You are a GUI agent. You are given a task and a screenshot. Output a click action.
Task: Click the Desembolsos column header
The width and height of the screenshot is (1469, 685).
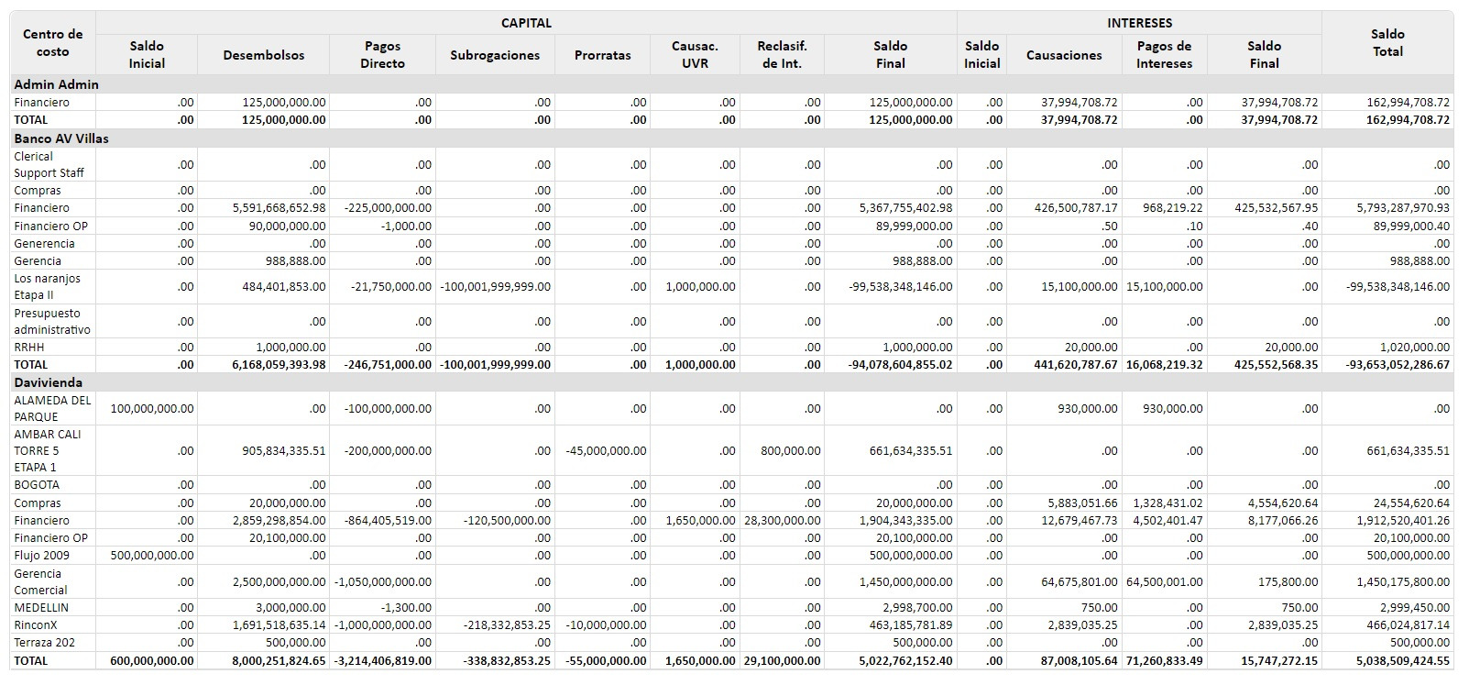264,55
